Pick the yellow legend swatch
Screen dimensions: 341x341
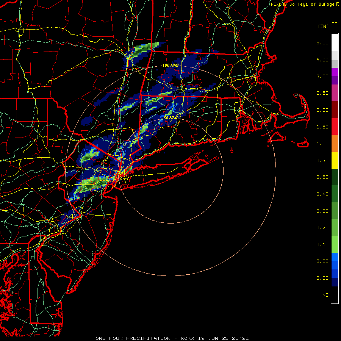(x=335, y=160)
